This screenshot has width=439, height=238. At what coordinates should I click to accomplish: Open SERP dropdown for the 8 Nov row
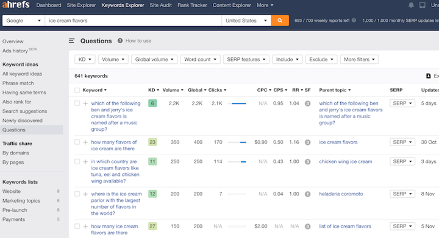(402, 194)
